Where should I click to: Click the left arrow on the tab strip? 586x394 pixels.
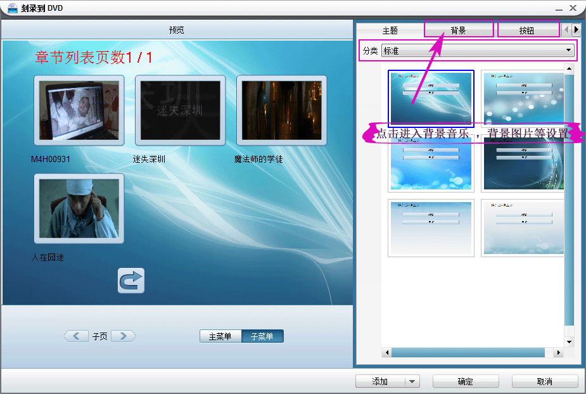566,29
